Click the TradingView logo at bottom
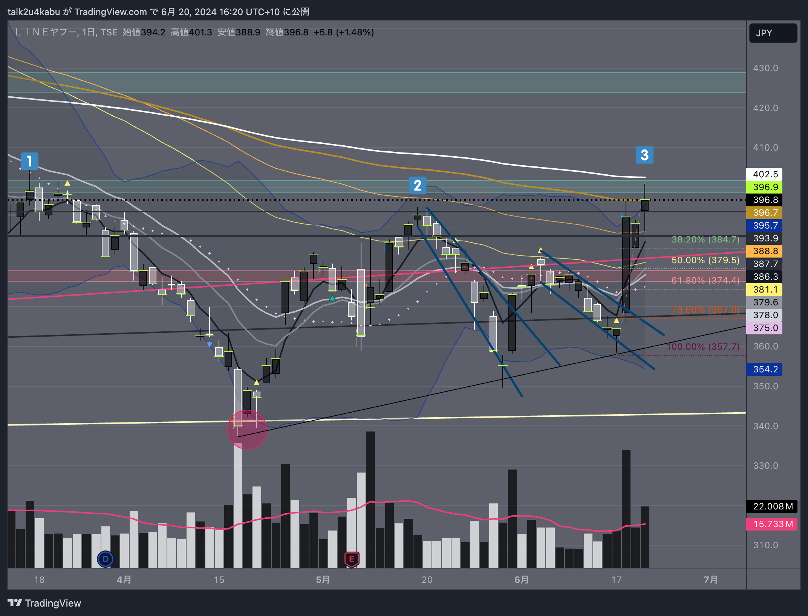 (44, 603)
